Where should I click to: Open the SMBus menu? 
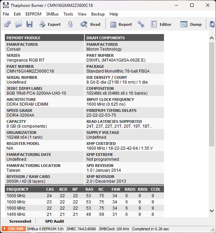pos(52,14)
